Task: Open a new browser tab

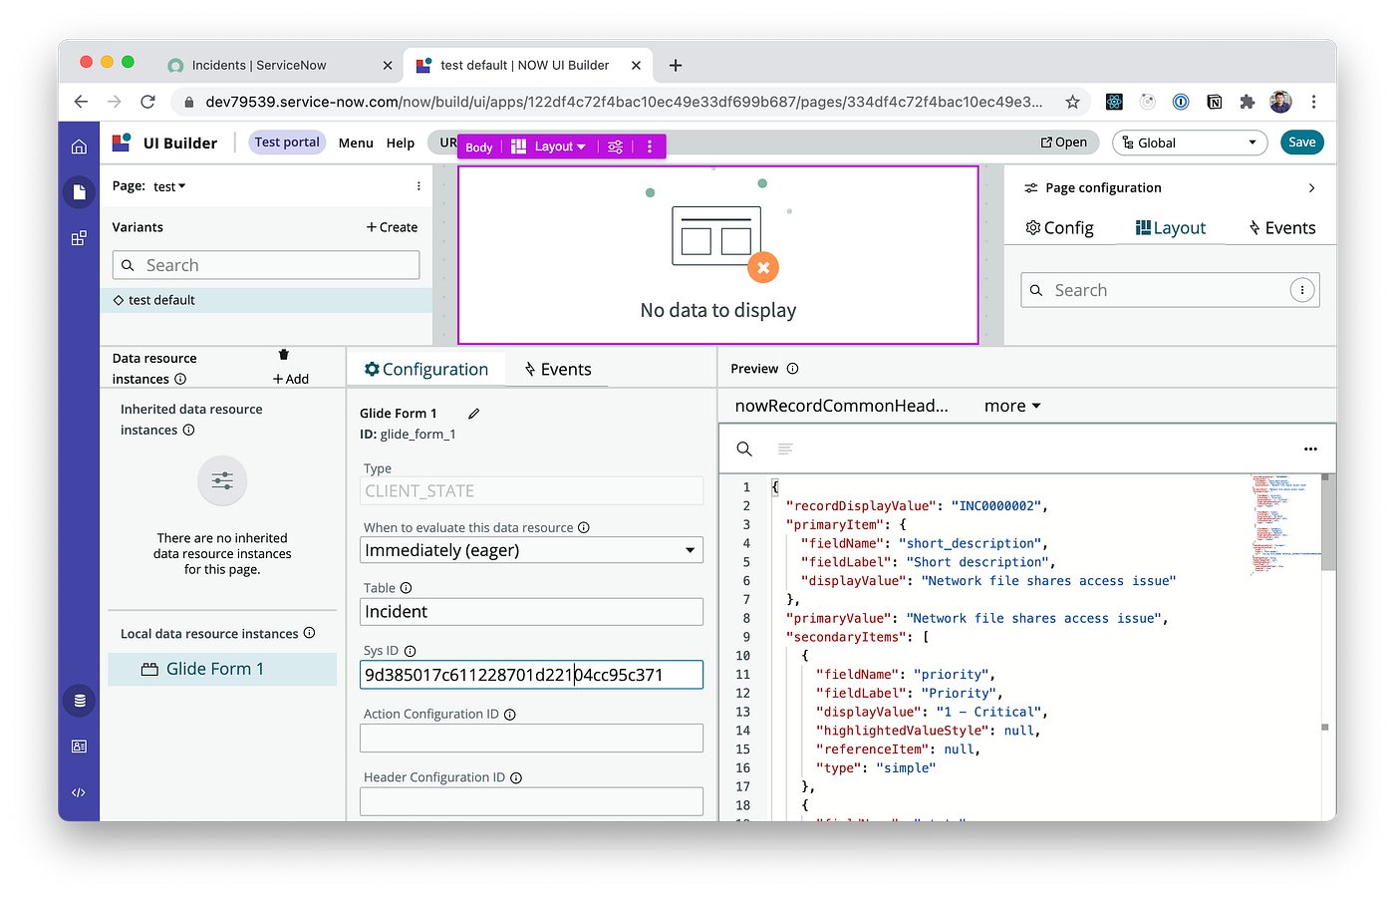Action: pyautogui.click(x=676, y=65)
